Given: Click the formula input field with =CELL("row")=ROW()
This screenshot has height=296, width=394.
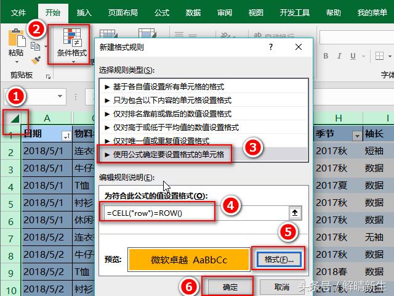Looking at the screenshot, I should (x=196, y=213).
